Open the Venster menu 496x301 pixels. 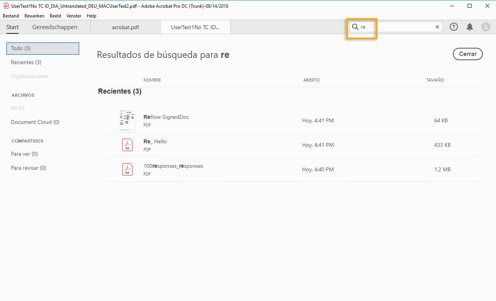coord(74,16)
